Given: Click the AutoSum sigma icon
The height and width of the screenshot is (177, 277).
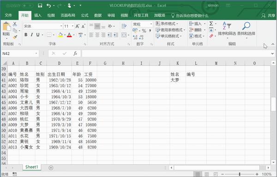Looking at the screenshot, I should 211,24.
